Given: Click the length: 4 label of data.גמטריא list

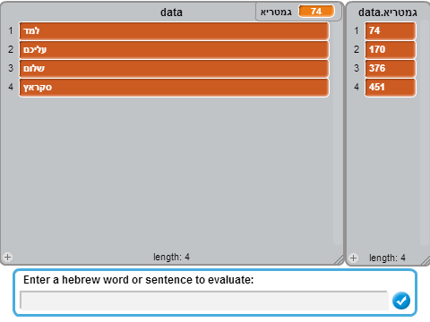Looking at the screenshot, I should (x=387, y=258).
